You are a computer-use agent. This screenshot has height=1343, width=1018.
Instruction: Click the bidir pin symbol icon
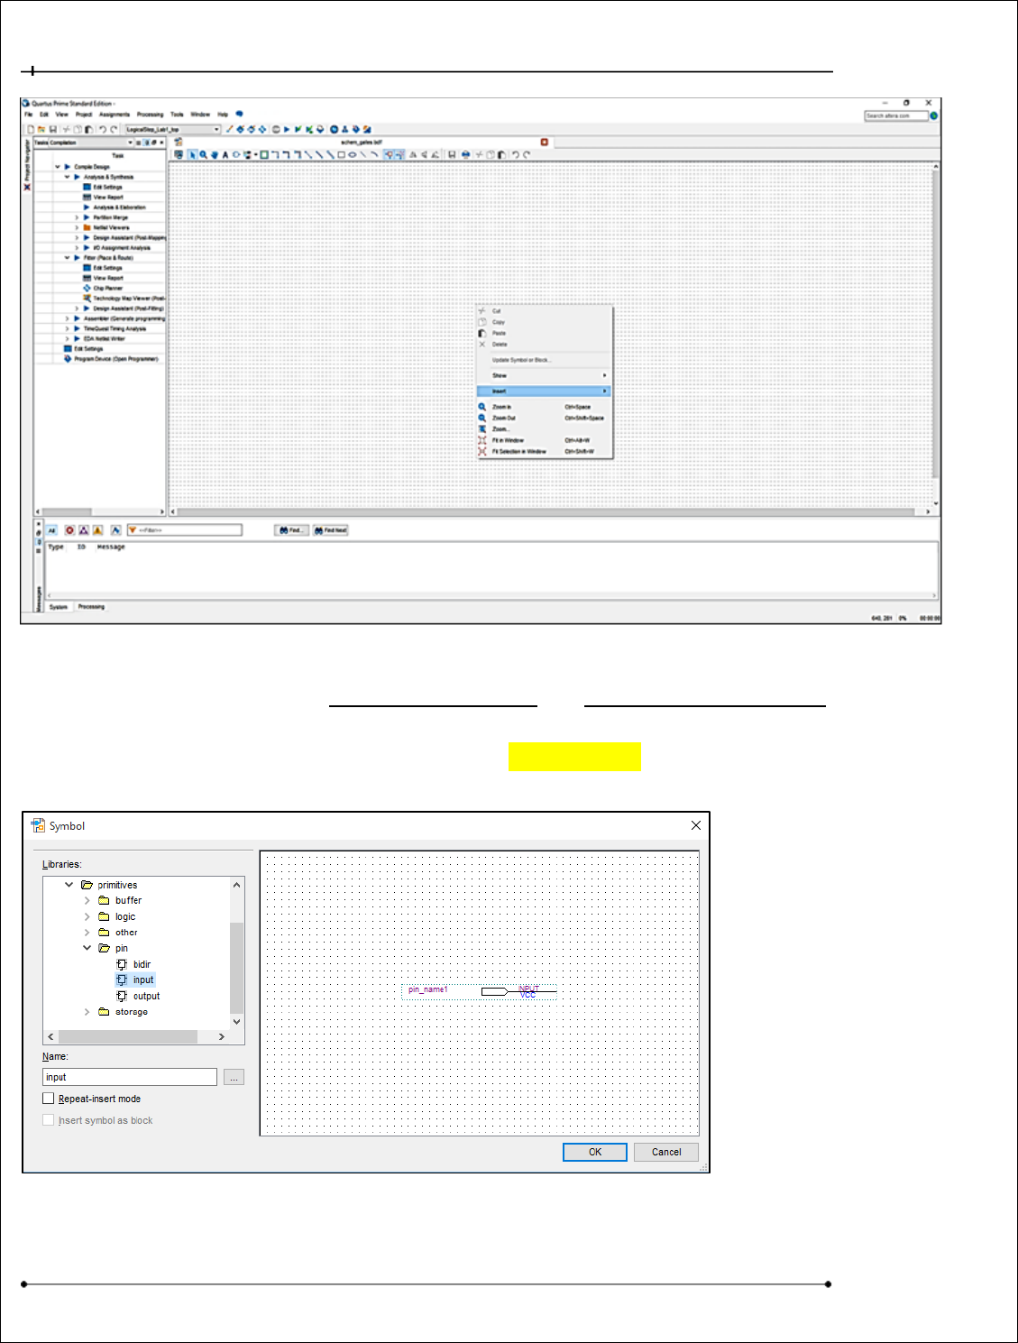[x=122, y=964]
